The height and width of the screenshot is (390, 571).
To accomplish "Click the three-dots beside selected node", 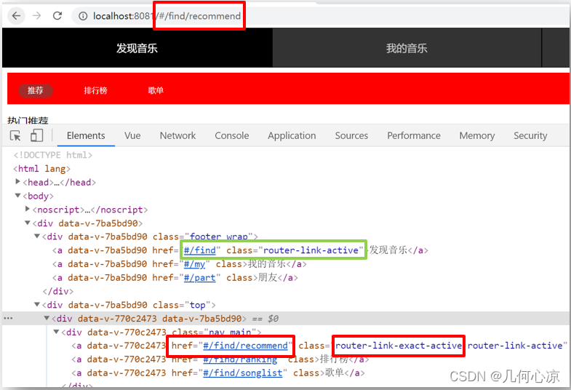I will (8, 319).
